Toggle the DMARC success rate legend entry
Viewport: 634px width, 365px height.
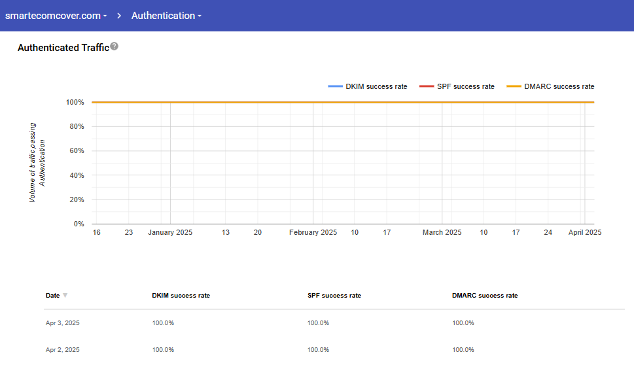click(x=550, y=86)
